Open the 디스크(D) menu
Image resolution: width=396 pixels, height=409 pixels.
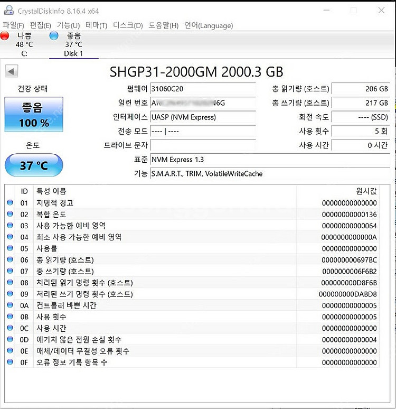(x=128, y=25)
